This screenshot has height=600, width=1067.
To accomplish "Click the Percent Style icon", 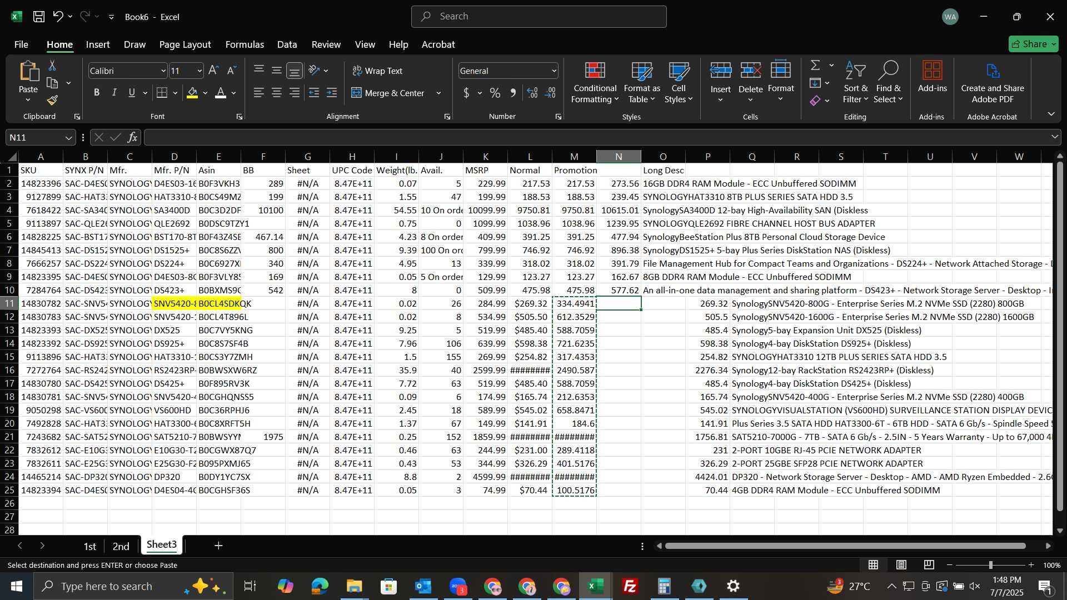I will [495, 93].
